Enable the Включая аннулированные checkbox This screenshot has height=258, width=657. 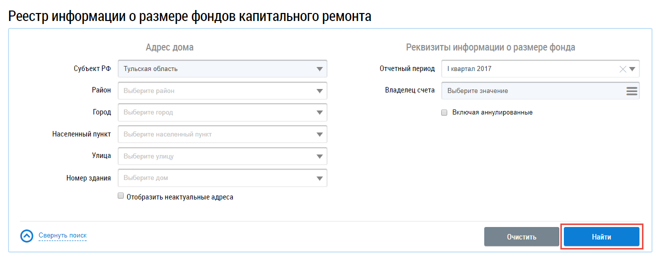click(x=444, y=112)
